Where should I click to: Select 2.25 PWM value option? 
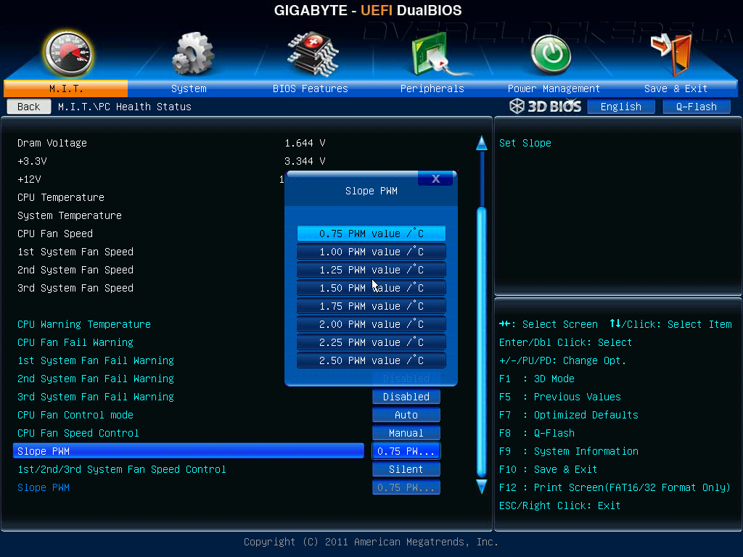coord(371,342)
